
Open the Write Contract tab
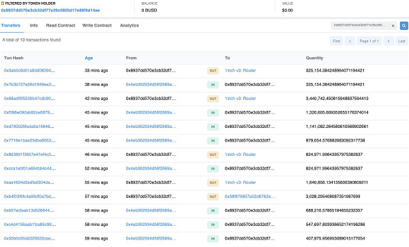coord(97,25)
